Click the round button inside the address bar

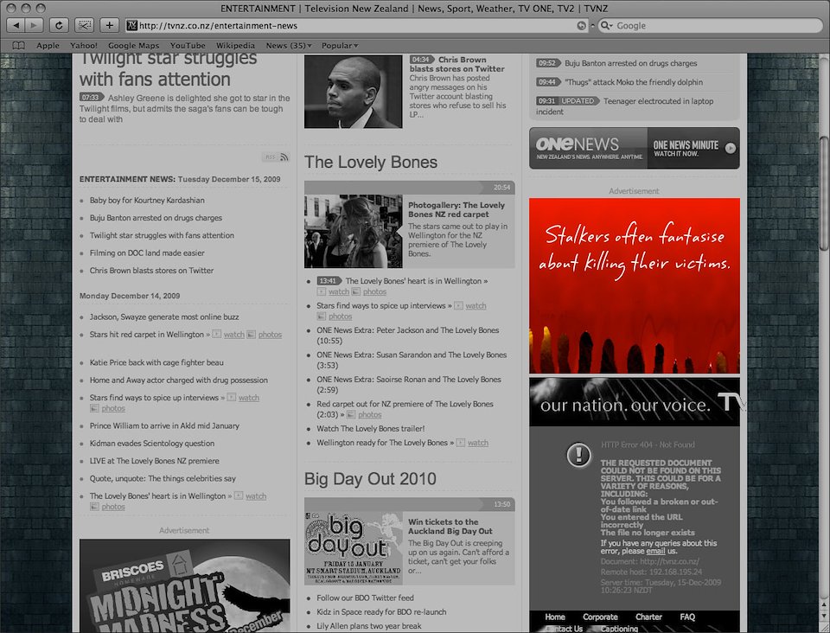[581, 25]
